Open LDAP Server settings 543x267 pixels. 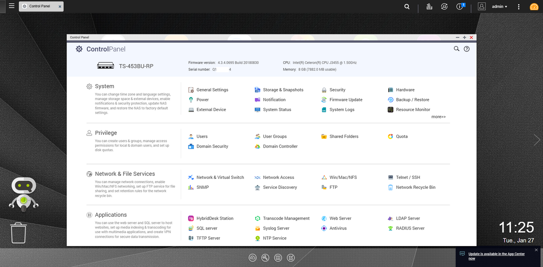click(x=404, y=219)
